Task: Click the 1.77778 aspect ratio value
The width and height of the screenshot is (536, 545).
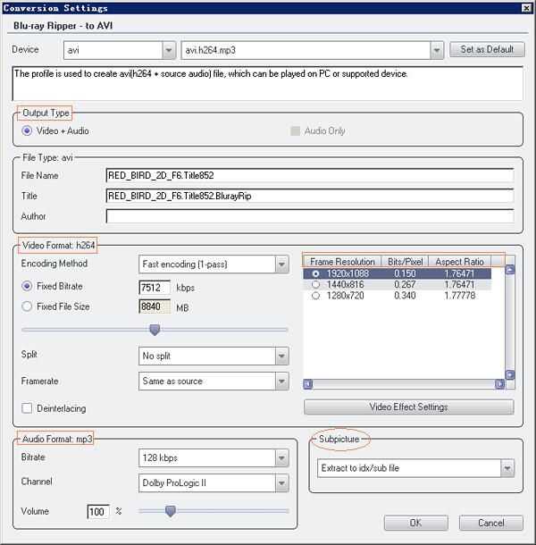Action: [x=459, y=296]
